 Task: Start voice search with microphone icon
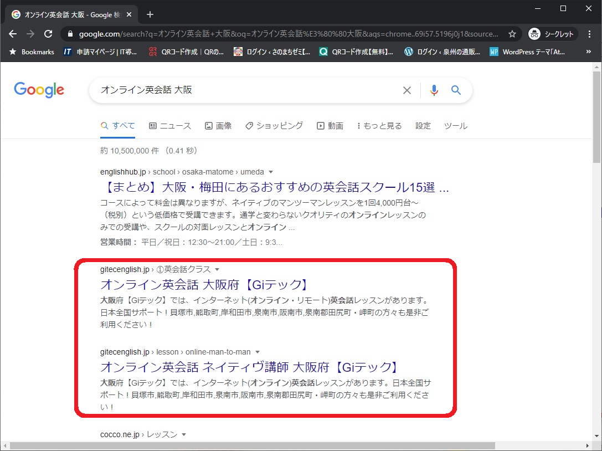point(434,90)
